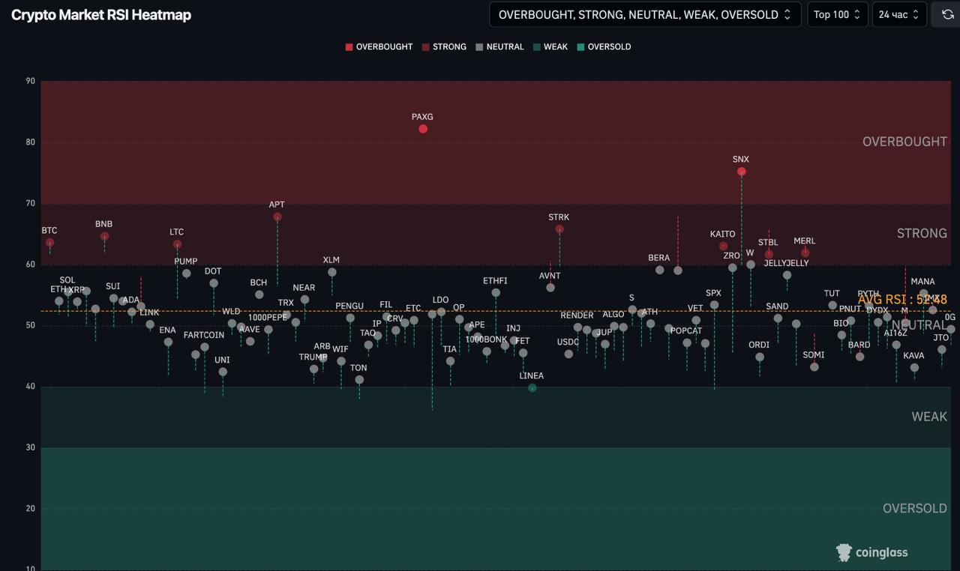Viewport: 960px width, 571px height.
Task: Click the refresh icon button
Action: point(946,14)
